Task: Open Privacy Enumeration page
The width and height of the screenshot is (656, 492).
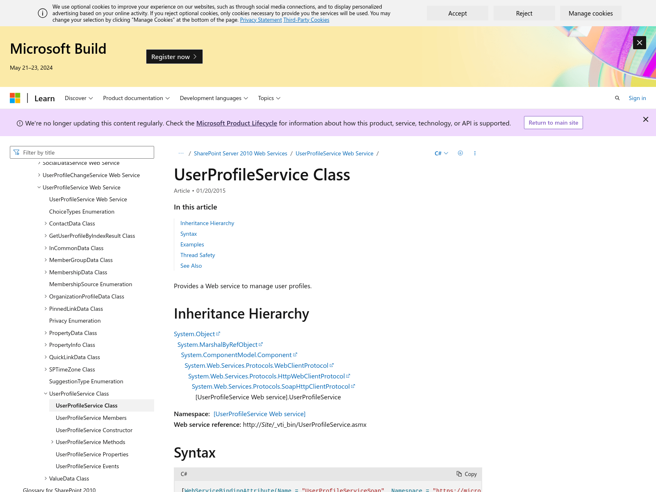Action: point(75,321)
